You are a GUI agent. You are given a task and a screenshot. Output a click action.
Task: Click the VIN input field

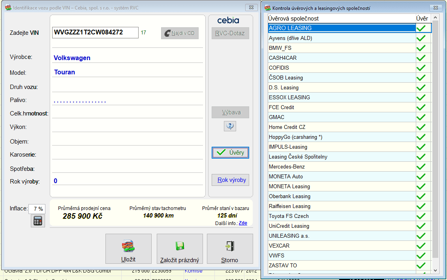tap(95, 32)
